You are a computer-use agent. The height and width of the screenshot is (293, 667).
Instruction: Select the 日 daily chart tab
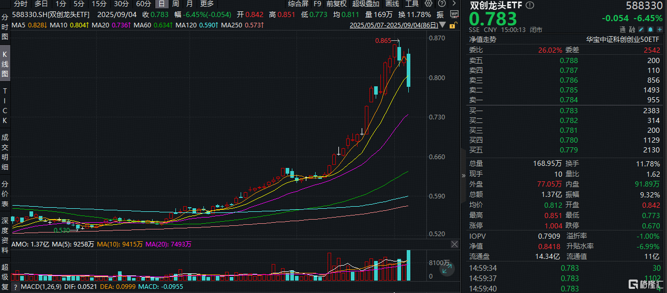161,4
